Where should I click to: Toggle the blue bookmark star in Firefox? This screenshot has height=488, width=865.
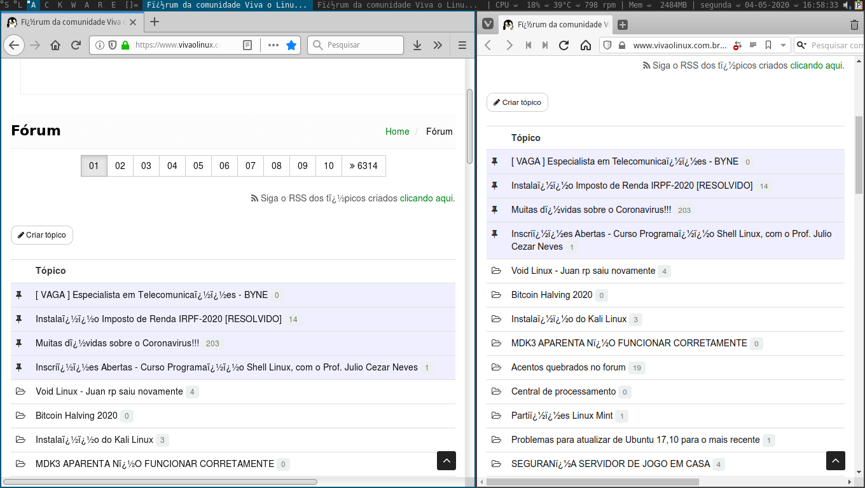(x=291, y=45)
